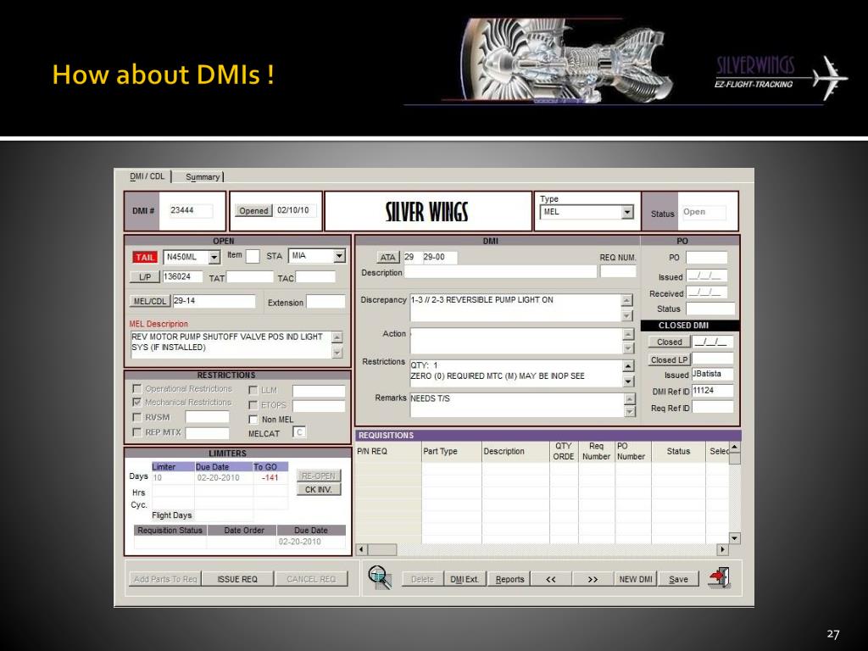The height and width of the screenshot is (651, 868).
Task: Click the Part Type column header
Action: 452,452
